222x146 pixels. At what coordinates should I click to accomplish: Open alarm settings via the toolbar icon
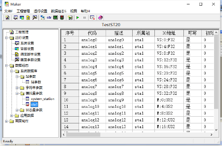point(22,18)
